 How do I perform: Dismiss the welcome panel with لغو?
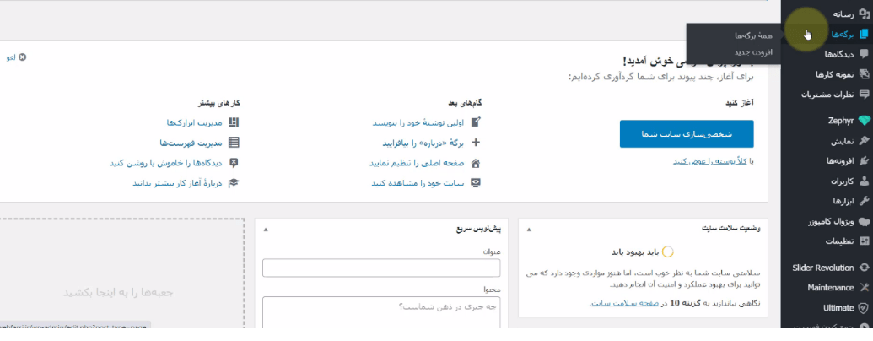16,57
